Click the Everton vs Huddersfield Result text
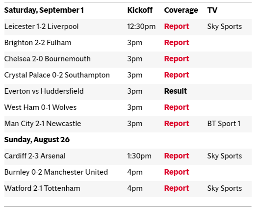This screenshot has width=259, height=207. (176, 91)
